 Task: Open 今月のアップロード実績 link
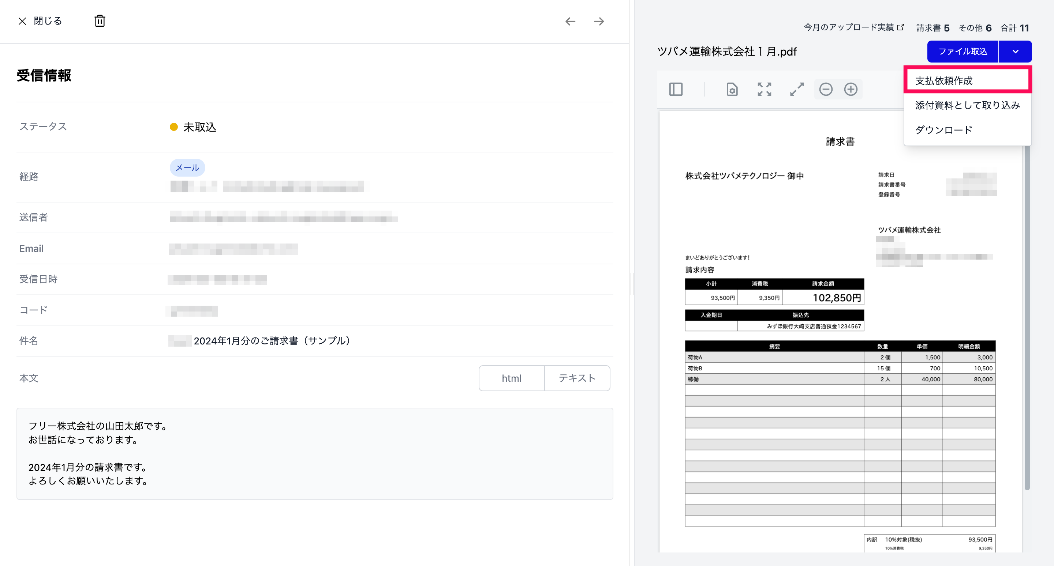click(853, 27)
